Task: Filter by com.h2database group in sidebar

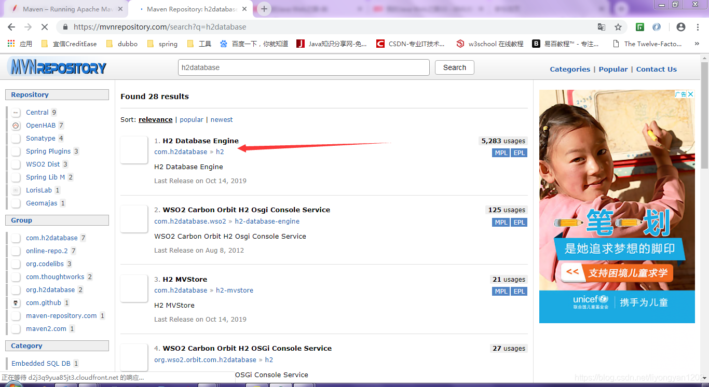Action: [x=52, y=238]
